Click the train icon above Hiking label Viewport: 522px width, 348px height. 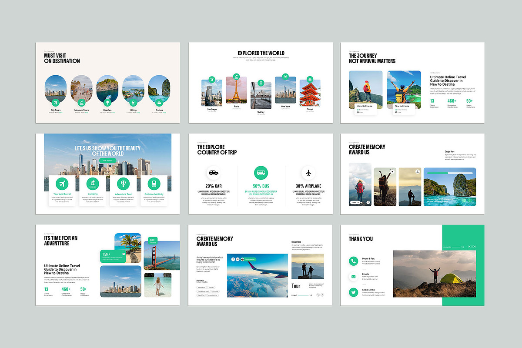[x=133, y=103]
